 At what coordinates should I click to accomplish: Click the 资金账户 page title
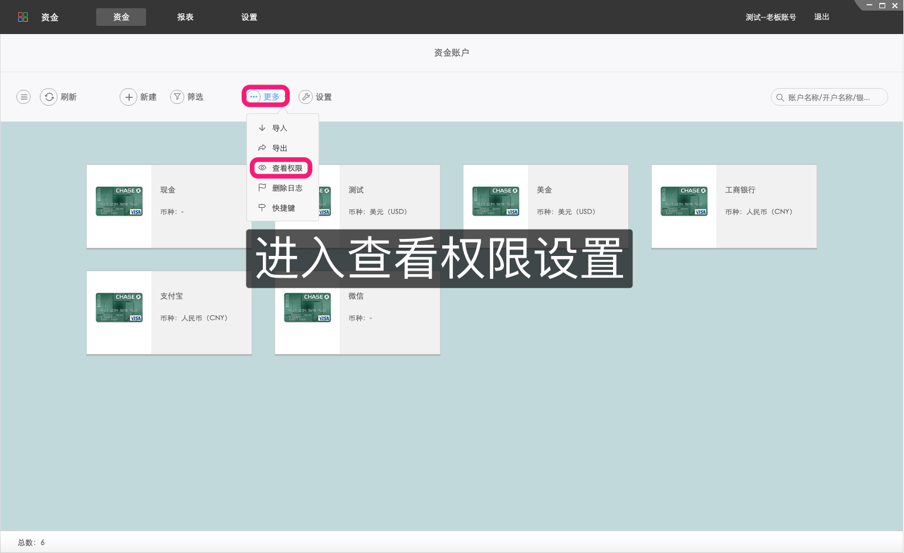pyautogui.click(x=452, y=53)
